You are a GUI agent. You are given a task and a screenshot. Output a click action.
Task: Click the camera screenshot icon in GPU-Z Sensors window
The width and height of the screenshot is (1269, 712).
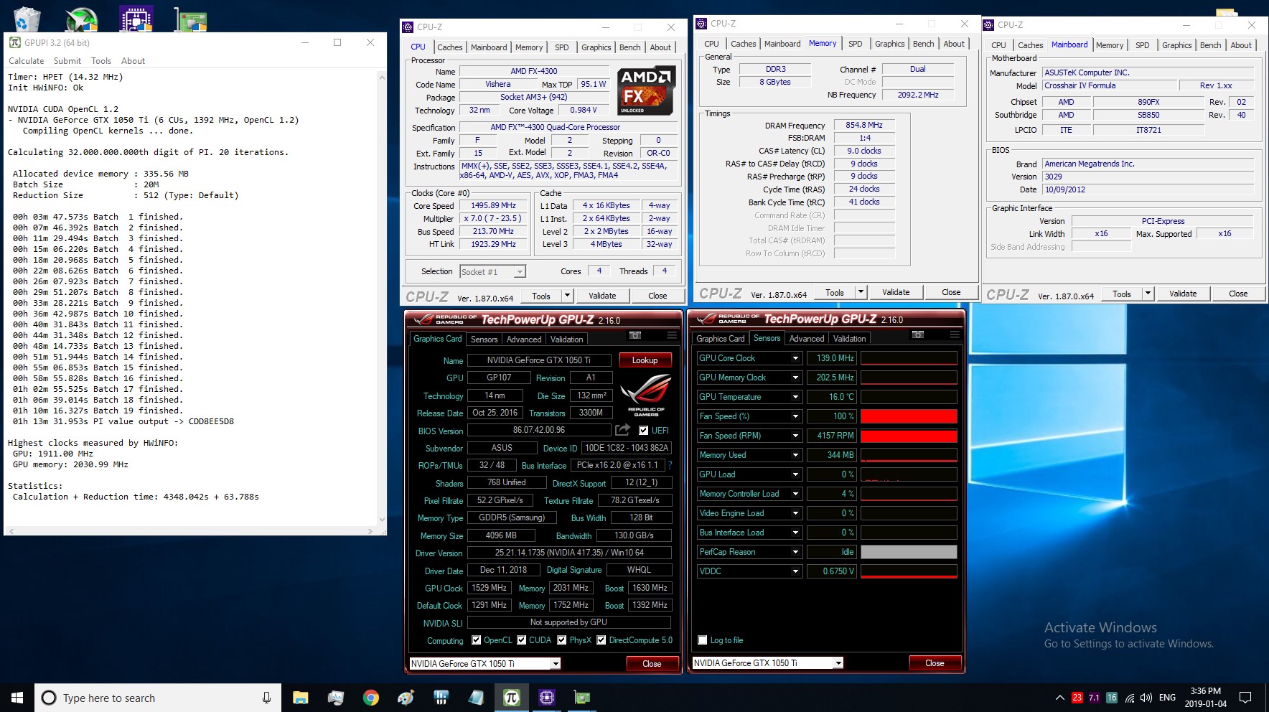(918, 334)
